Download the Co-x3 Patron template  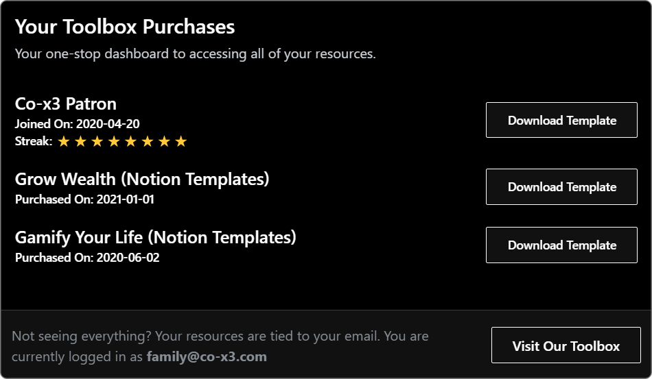(561, 120)
